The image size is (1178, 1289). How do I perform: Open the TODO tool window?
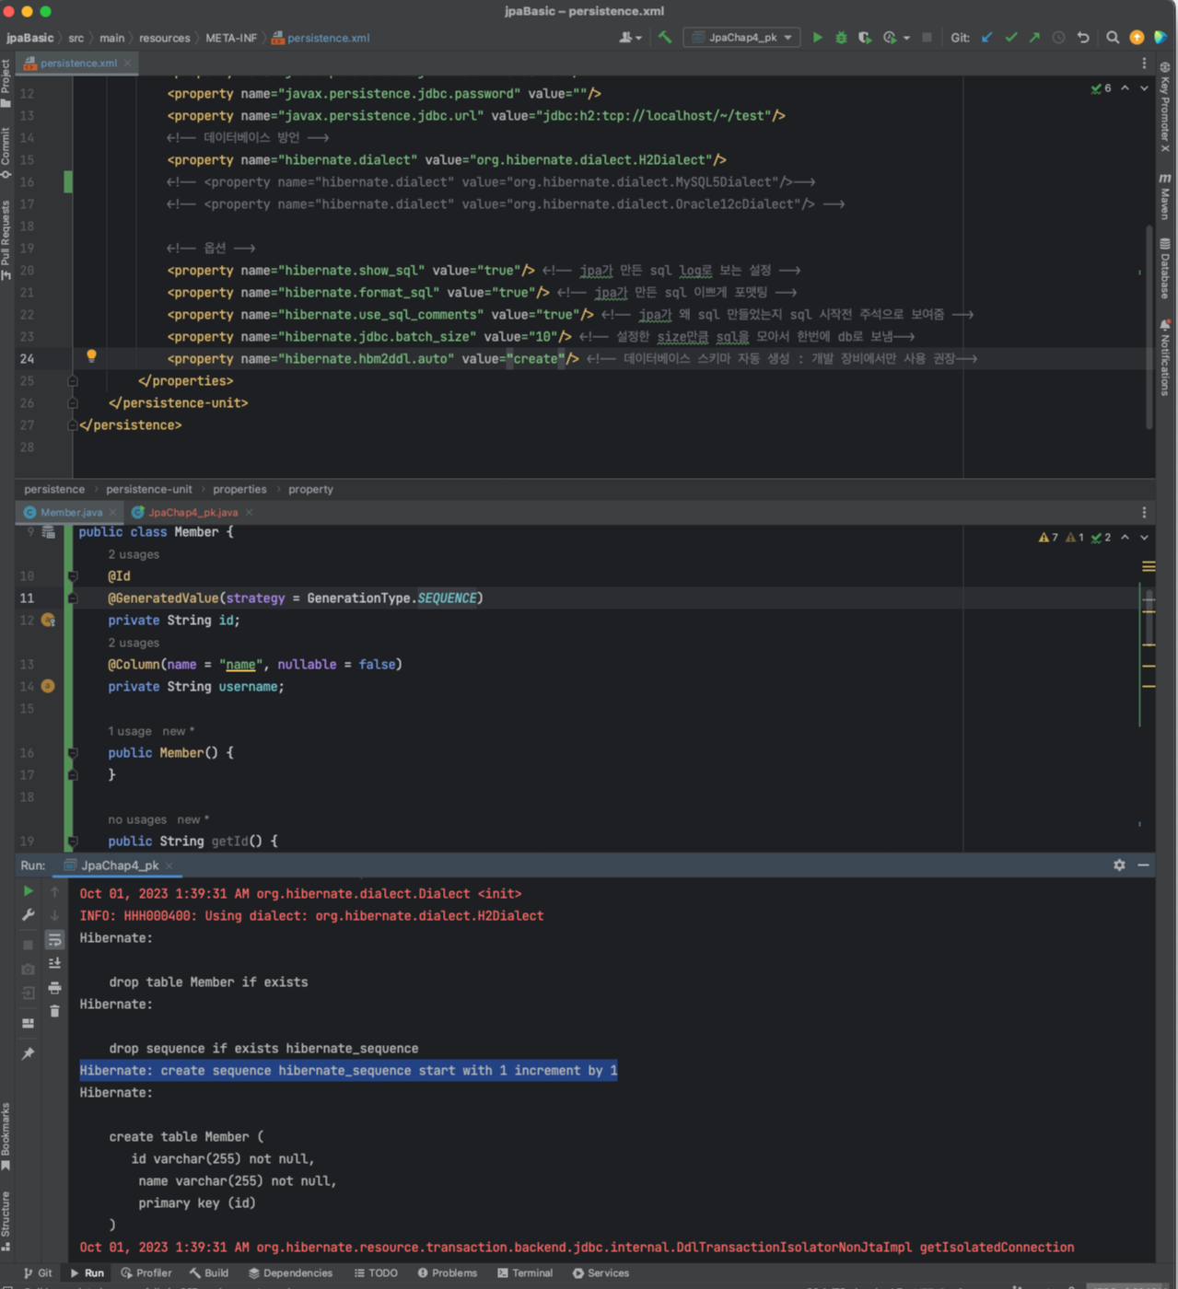[x=376, y=1273]
